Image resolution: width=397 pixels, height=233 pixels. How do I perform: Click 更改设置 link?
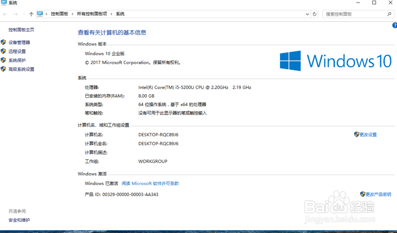[x=368, y=135]
